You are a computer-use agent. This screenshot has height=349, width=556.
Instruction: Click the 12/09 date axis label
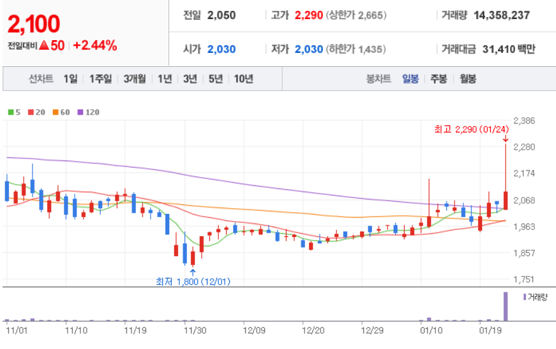[254, 331]
